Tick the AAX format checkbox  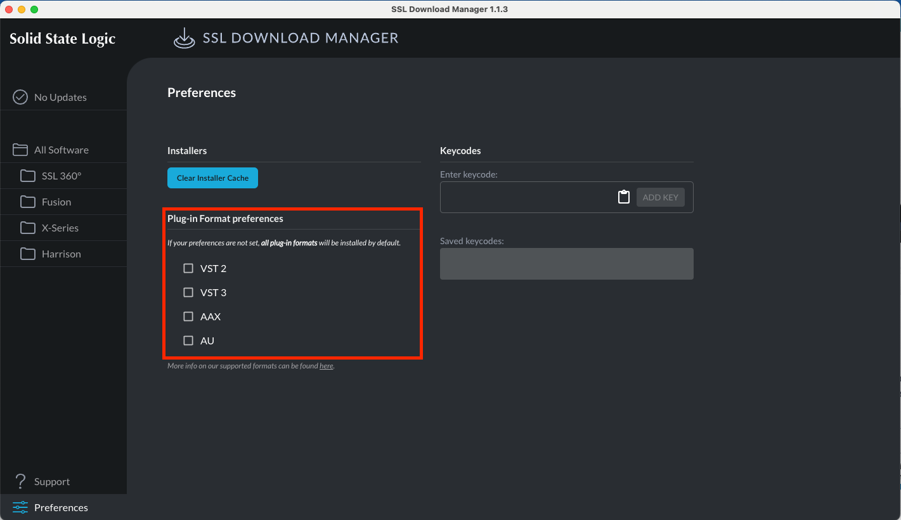click(x=188, y=316)
